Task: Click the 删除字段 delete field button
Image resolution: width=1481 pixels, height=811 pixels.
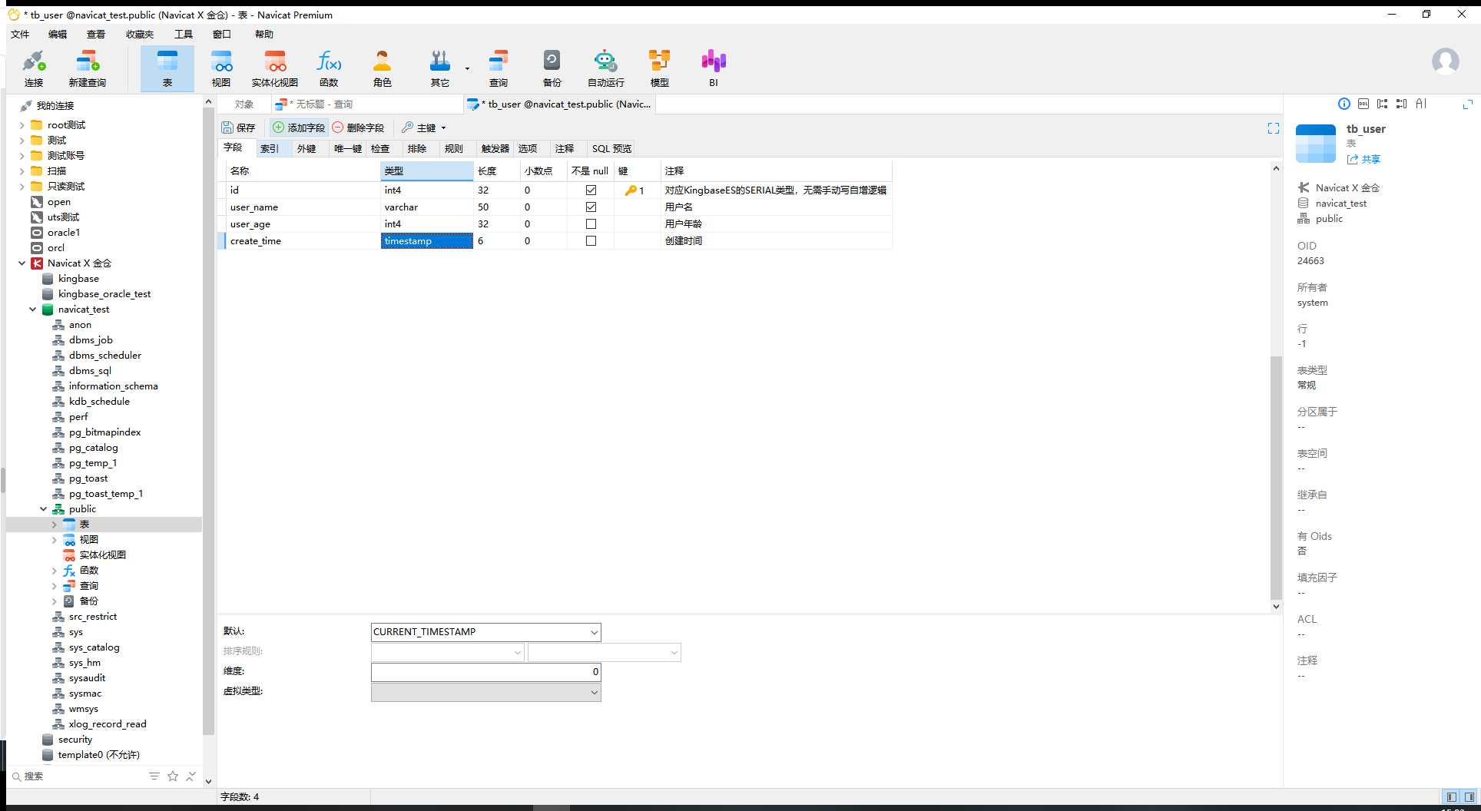Action: point(358,128)
